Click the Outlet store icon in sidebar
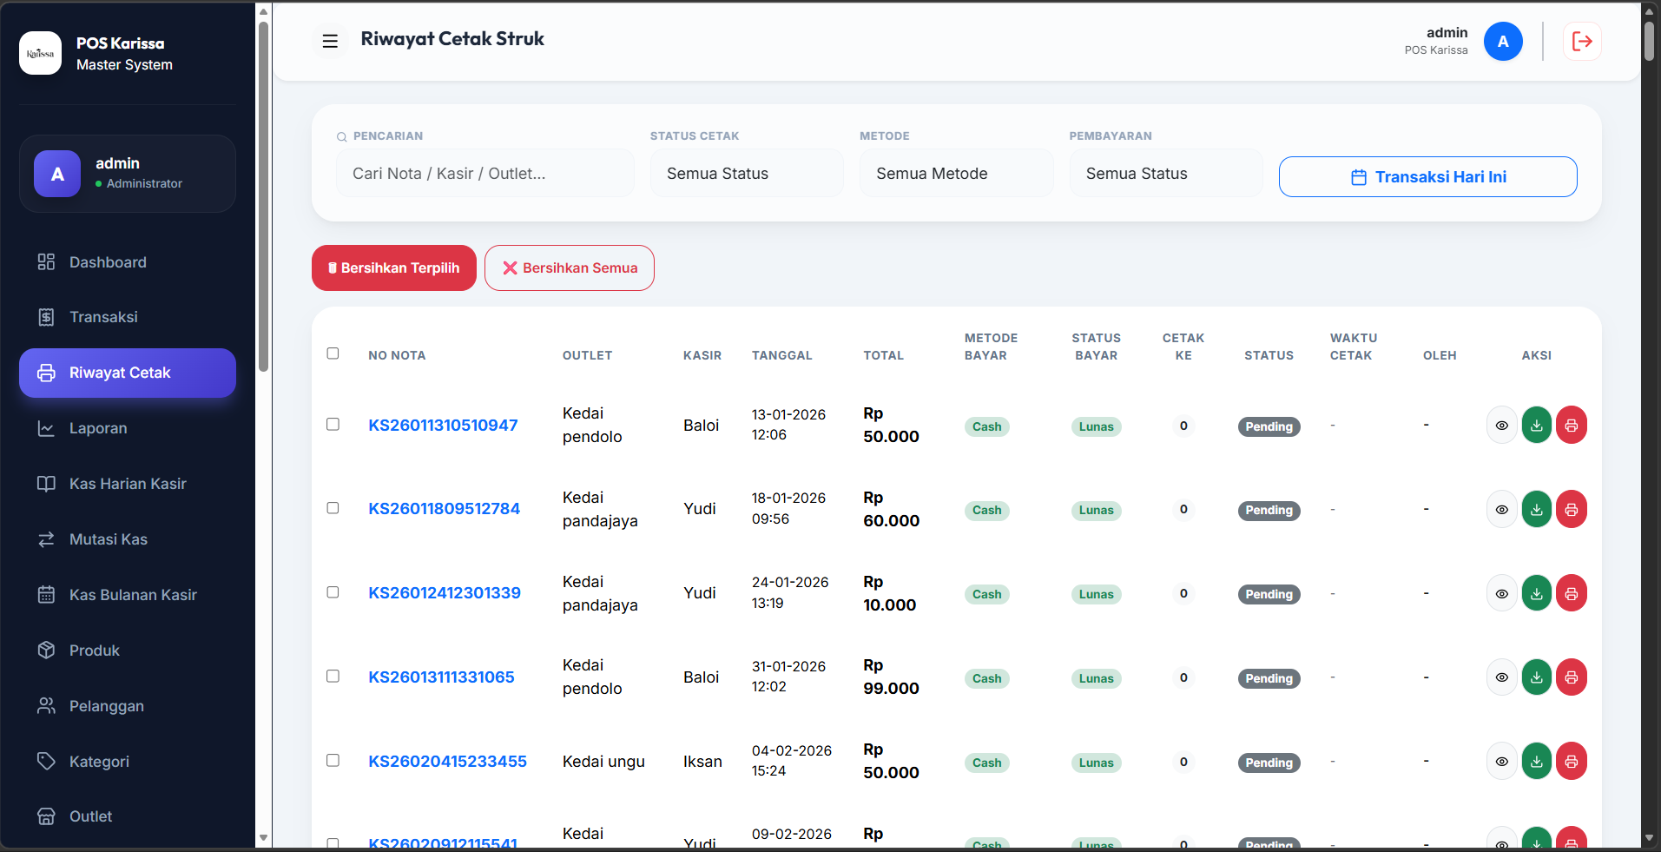This screenshot has height=852, width=1661. [46, 816]
